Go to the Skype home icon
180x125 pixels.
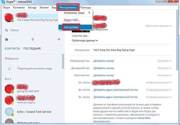[x=6, y=39]
